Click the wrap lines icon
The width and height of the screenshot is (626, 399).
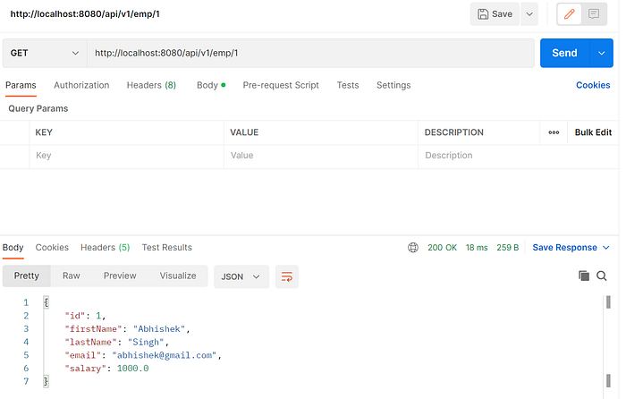pos(287,276)
